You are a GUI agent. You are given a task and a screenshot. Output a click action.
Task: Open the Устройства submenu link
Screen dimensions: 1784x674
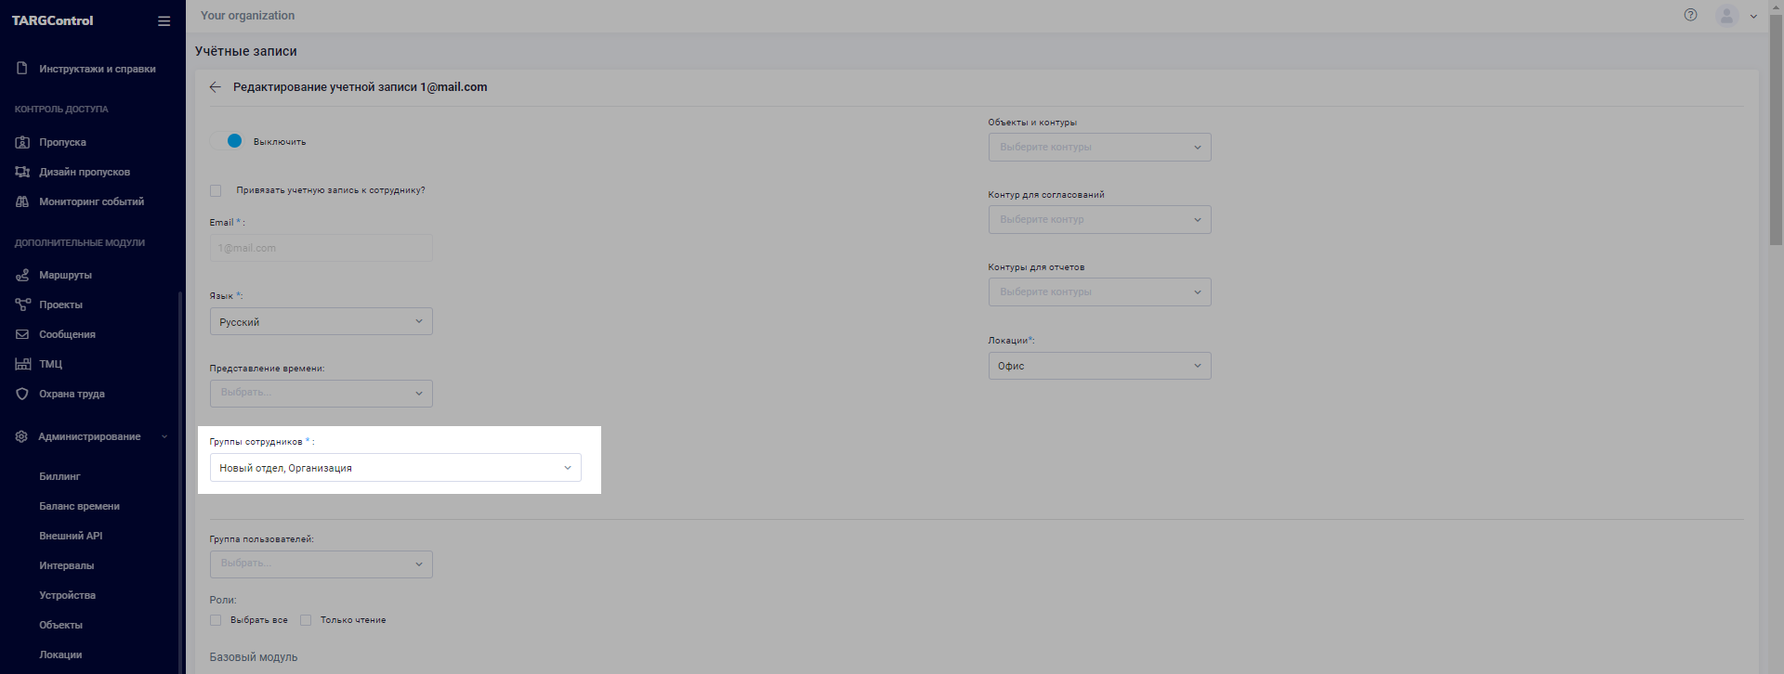click(x=67, y=595)
